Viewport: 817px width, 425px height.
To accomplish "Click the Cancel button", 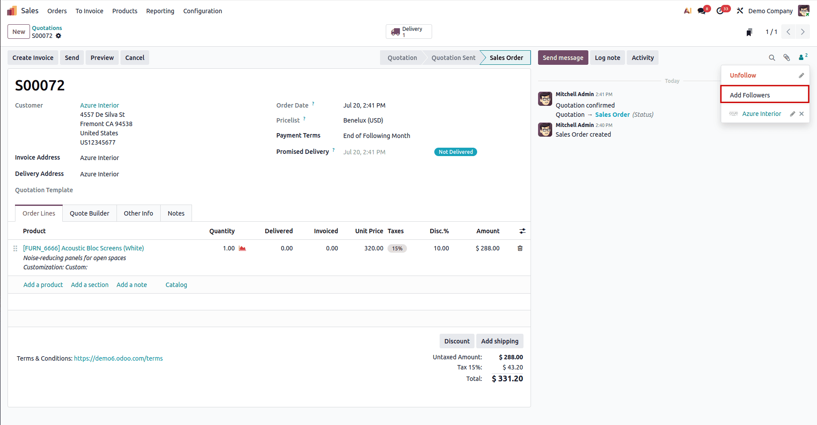I will [x=135, y=58].
